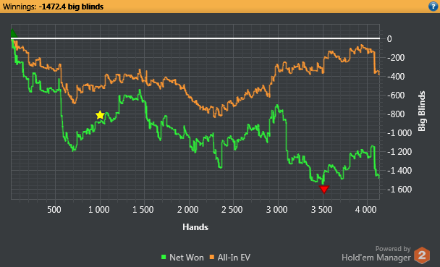Click the -200 value on Big Blinds axis

click(396, 58)
